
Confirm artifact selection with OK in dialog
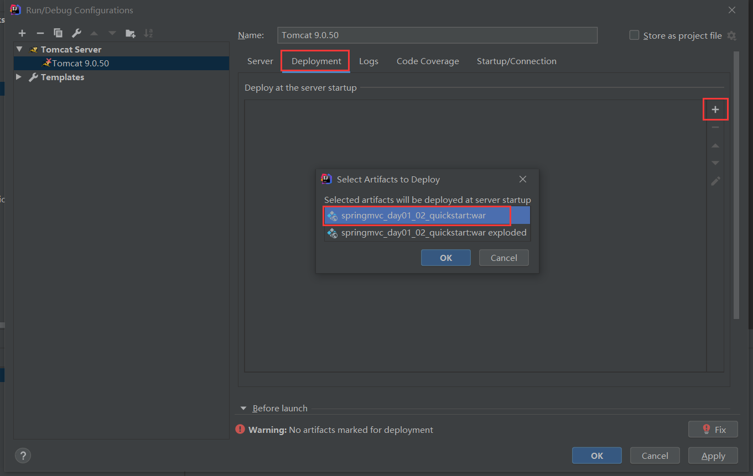tap(446, 258)
